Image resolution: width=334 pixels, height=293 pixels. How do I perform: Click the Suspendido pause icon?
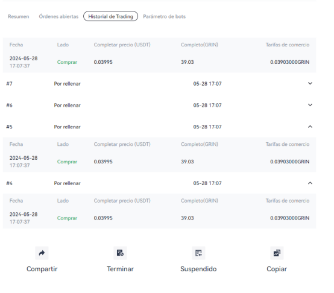[198, 253]
